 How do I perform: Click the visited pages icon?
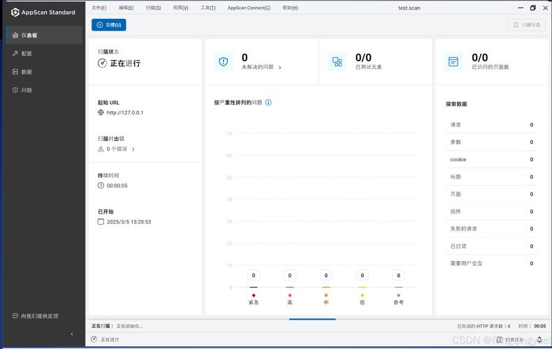point(453,61)
